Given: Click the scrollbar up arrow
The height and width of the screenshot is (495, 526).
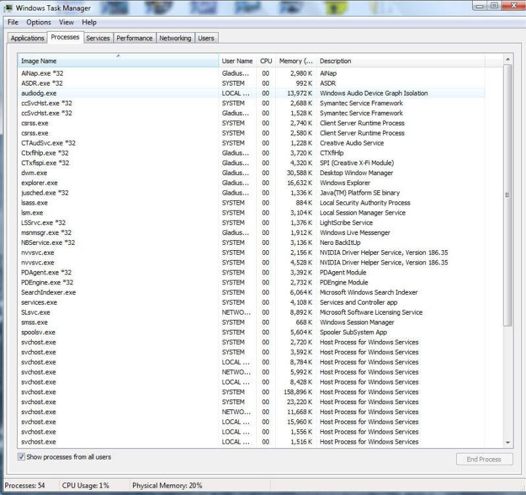Looking at the screenshot, I should coord(508,59).
